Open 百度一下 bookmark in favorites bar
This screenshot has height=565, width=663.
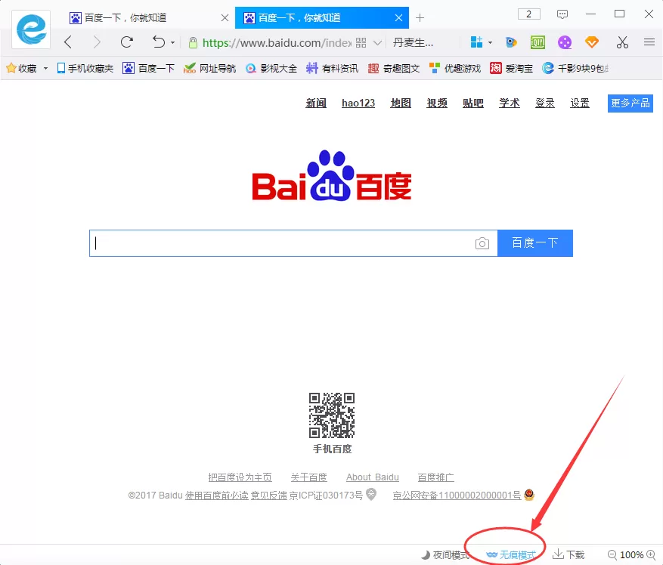tap(148, 68)
